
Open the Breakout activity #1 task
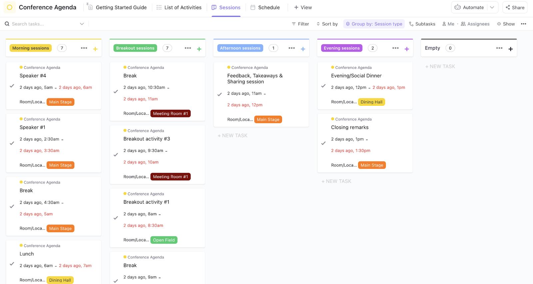tap(146, 202)
